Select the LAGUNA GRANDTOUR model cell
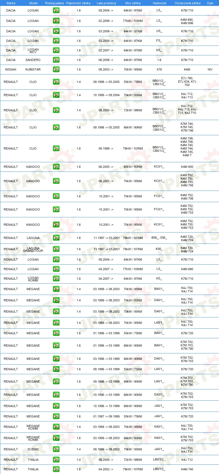The height and width of the screenshot is (474, 219). click(x=33, y=249)
